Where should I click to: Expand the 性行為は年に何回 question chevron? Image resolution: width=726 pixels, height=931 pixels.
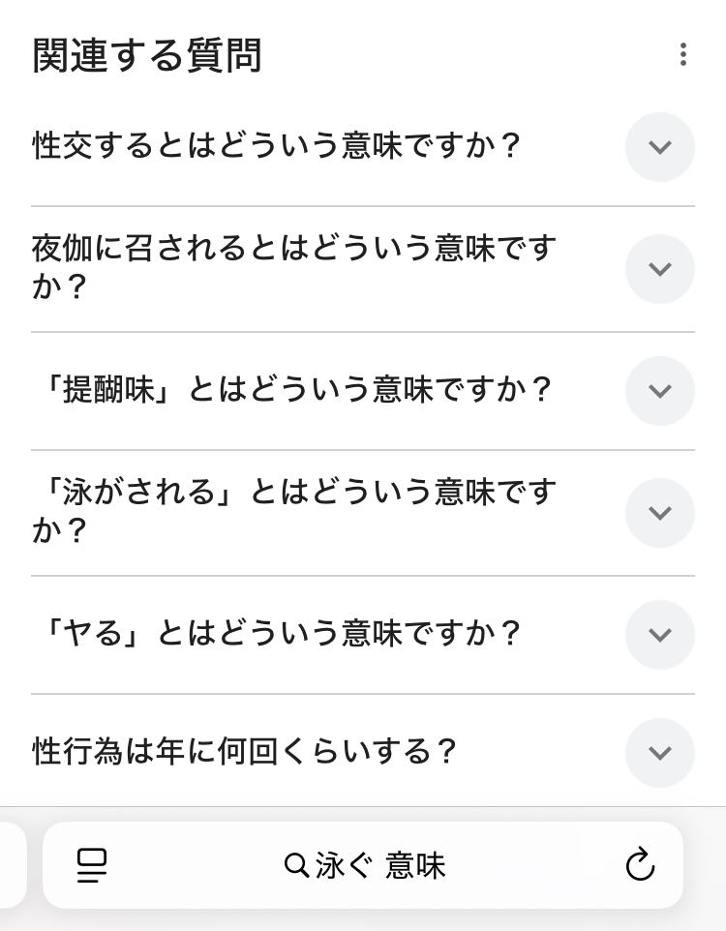[x=660, y=753]
